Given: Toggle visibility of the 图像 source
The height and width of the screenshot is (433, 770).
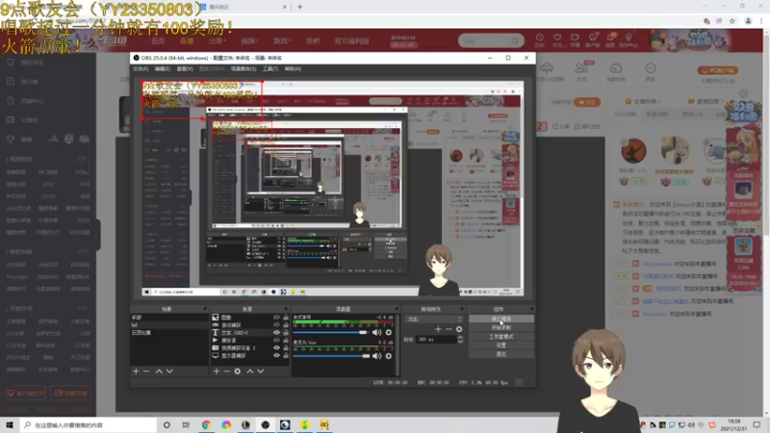Looking at the screenshot, I should (x=276, y=318).
